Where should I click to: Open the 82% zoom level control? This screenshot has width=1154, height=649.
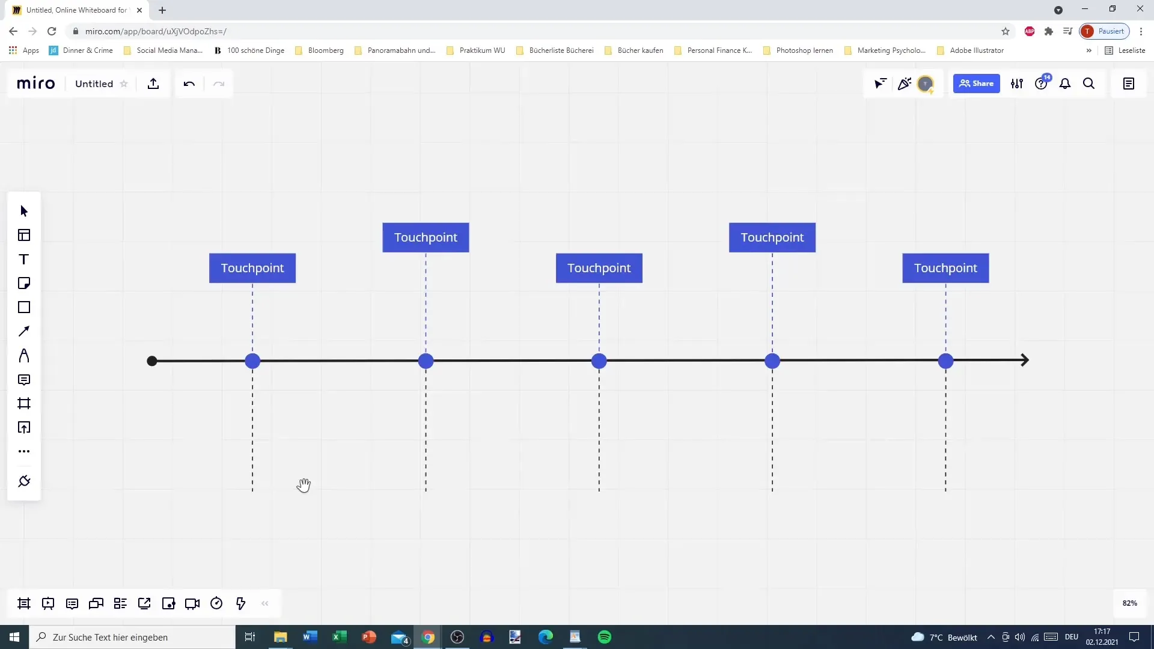[x=1130, y=603]
